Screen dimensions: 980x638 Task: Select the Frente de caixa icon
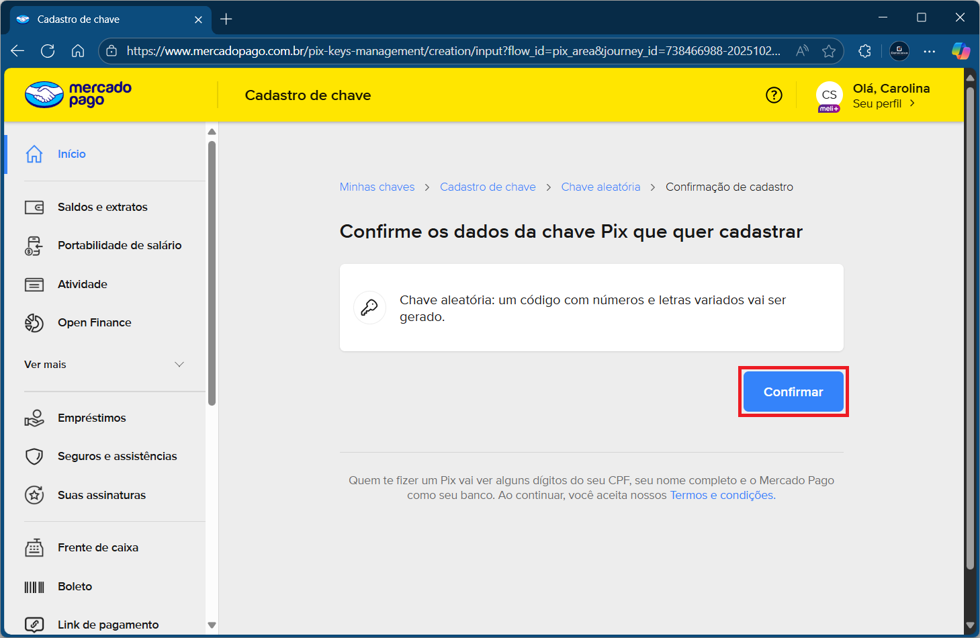click(x=34, y=547)
